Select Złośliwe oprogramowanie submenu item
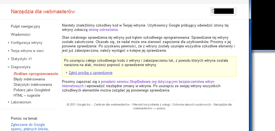This screenshot has width=275, height=131. click(x=36, y=74)
